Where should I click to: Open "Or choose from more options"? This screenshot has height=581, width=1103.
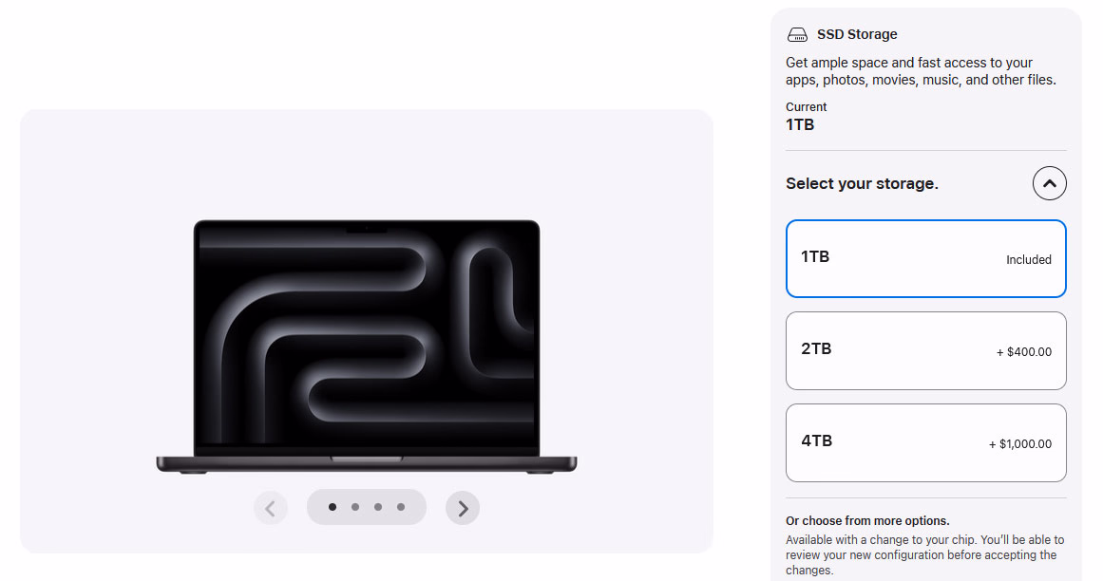[x=866, y=520]
